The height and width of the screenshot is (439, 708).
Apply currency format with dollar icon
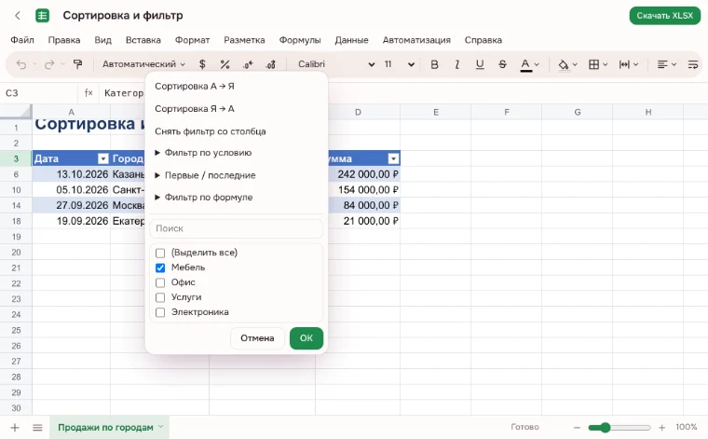pos(202,64)
